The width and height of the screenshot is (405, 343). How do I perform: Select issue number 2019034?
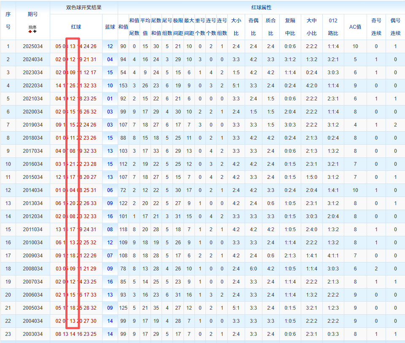(x=32, y=125)
